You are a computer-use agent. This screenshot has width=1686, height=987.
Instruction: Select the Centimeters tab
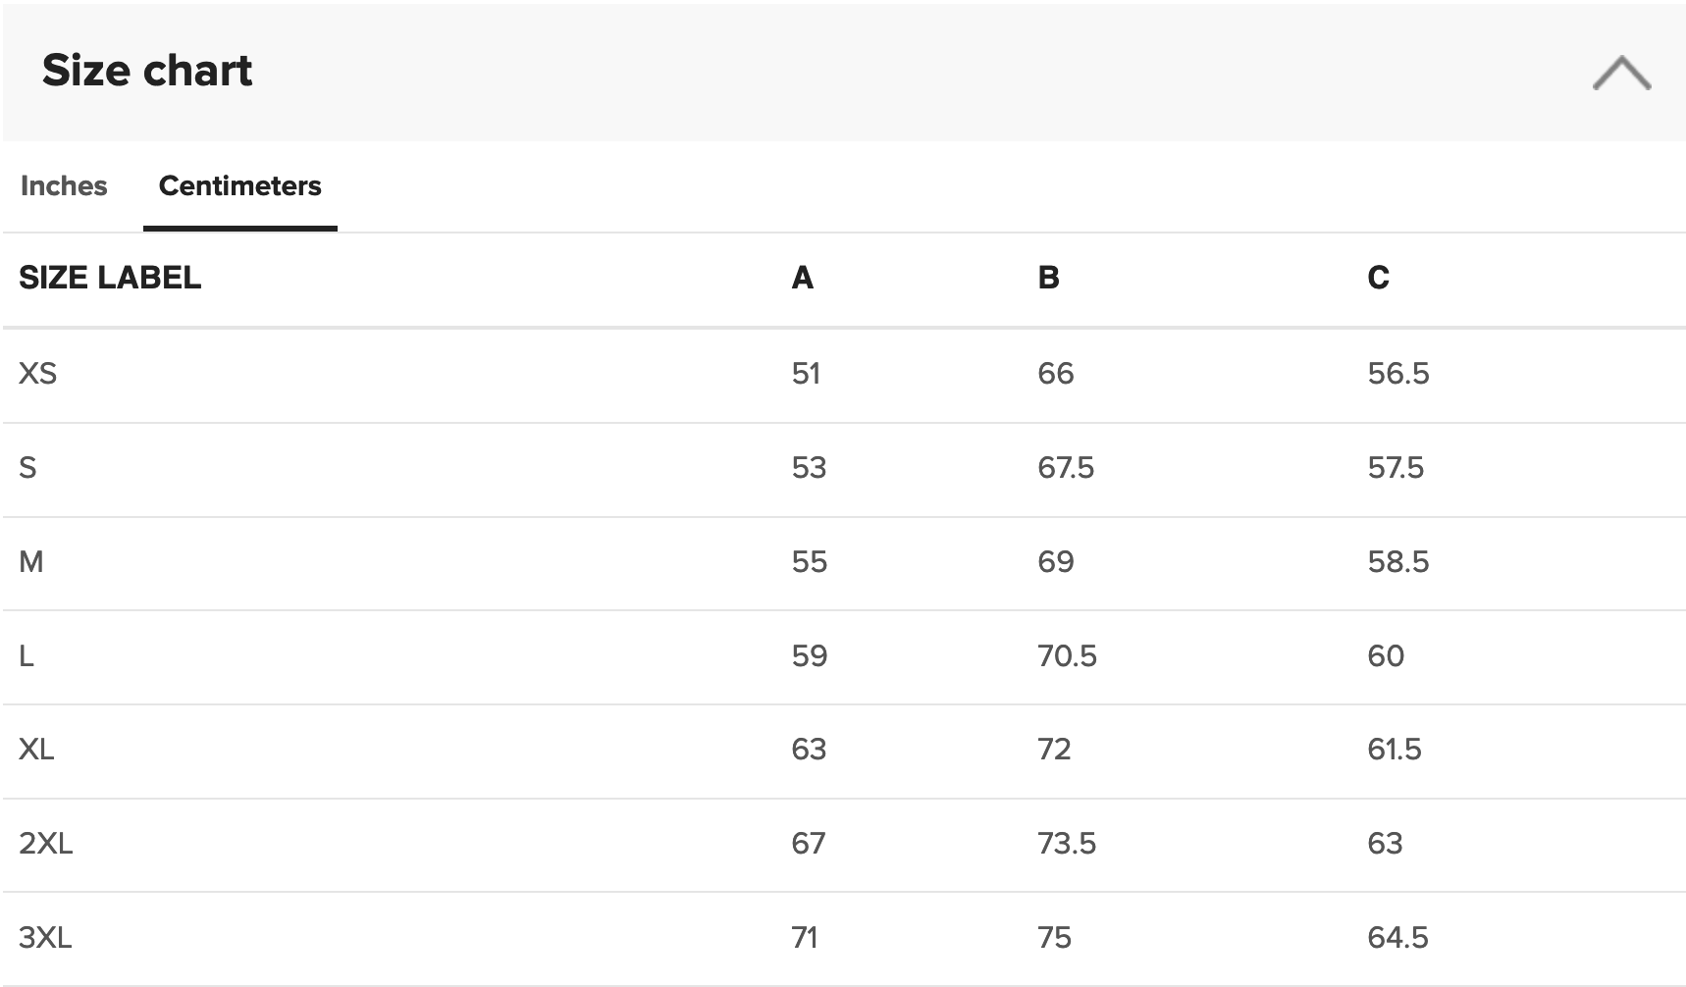point(240,185)
